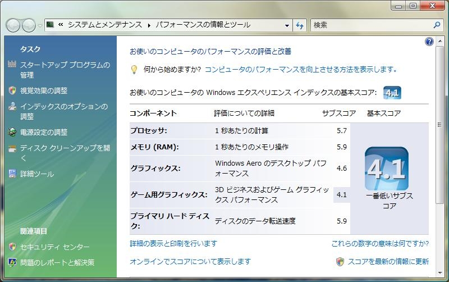
Task: Click the Security Center shield icon
Action: coord(12,247)
